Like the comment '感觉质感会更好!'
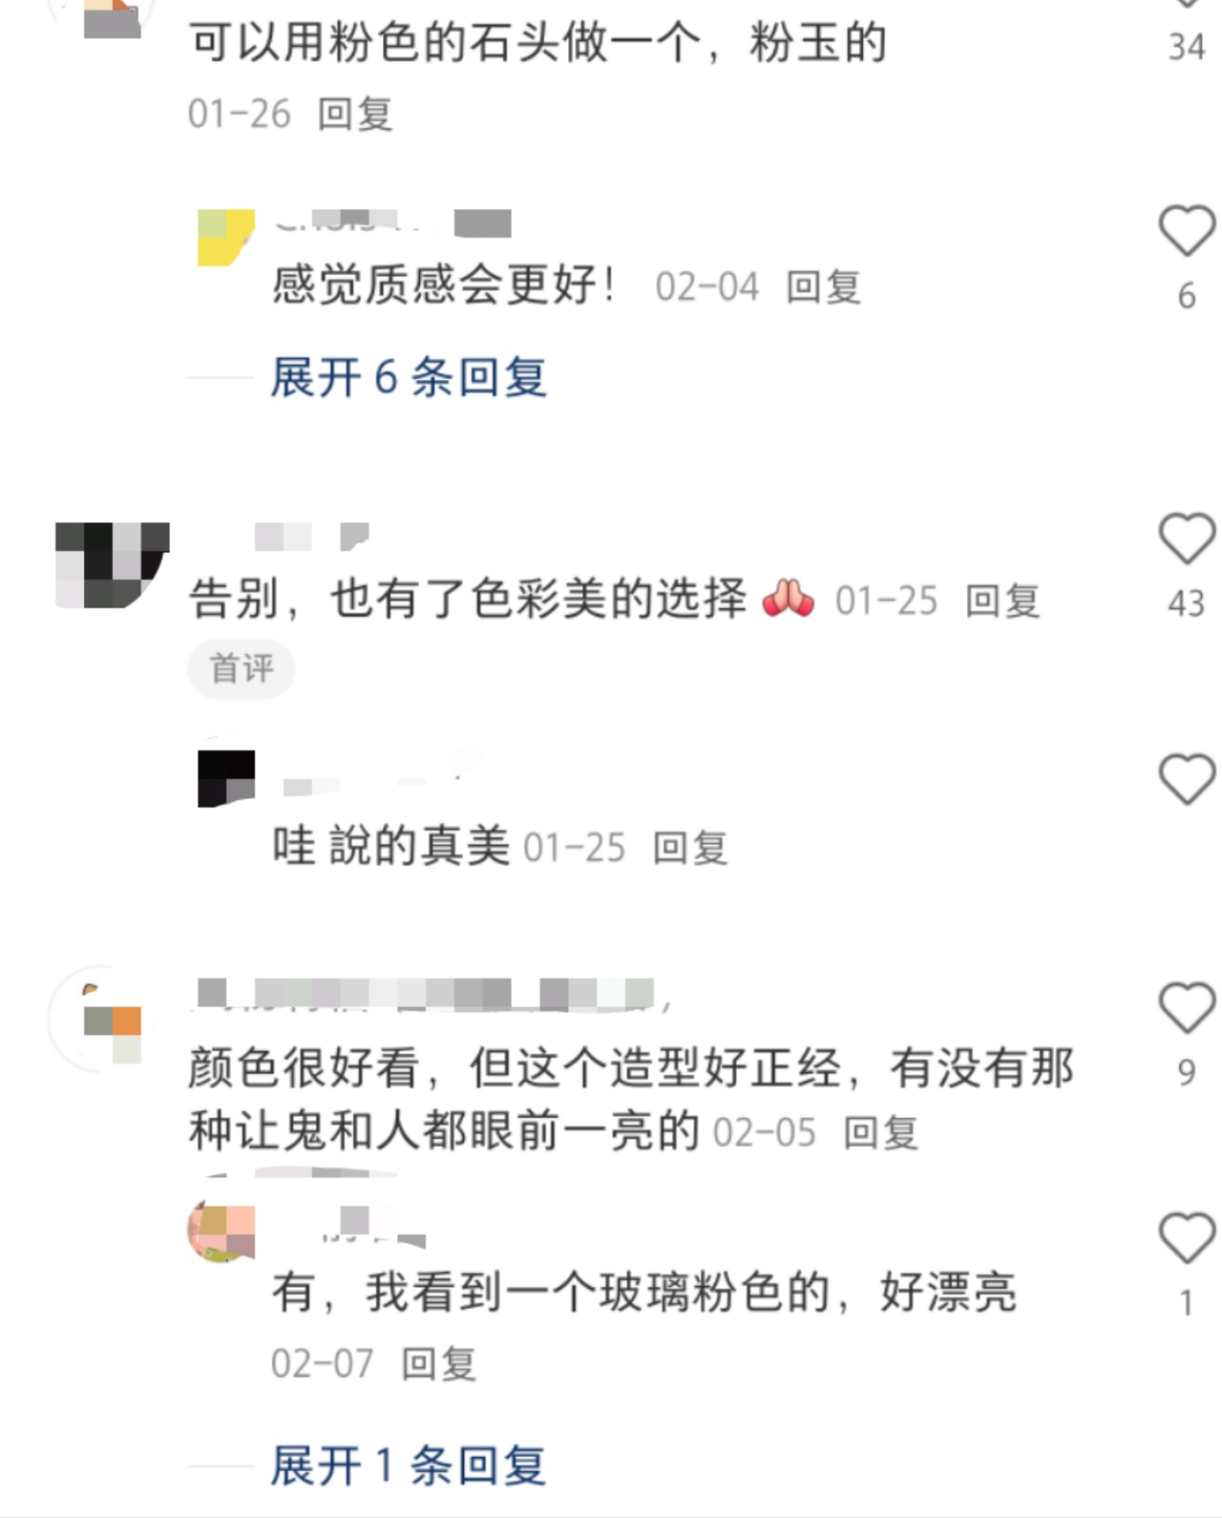1222x1518 pixels. tap(1186, 231)
